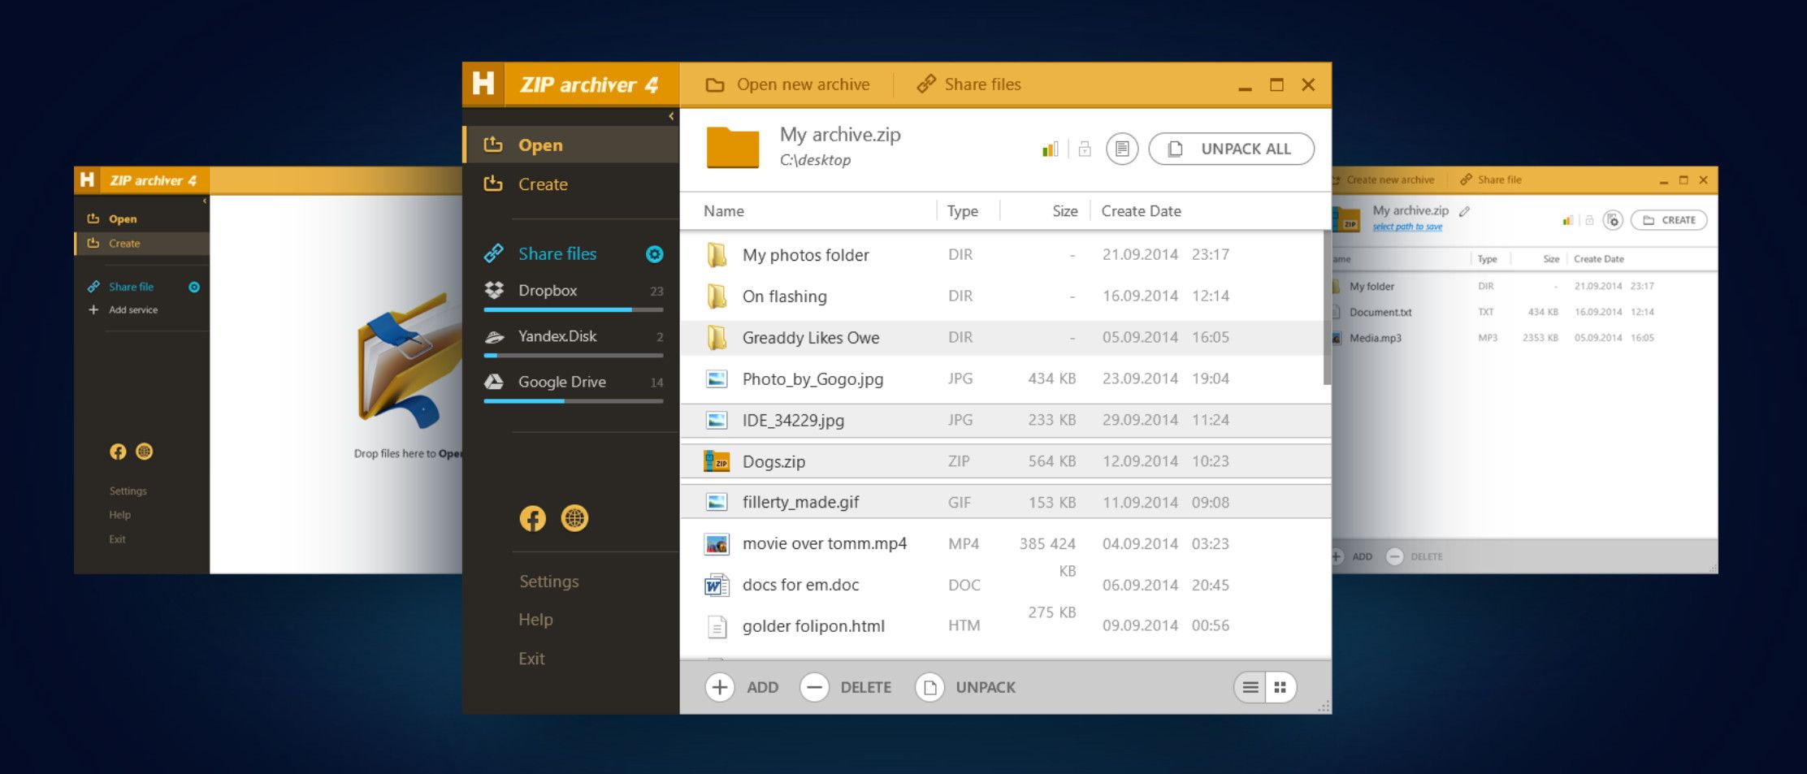Image resolution: width=1807 pixels, height=774 pixels.
Task: Click the DELETE minus button
Action: 813,687
